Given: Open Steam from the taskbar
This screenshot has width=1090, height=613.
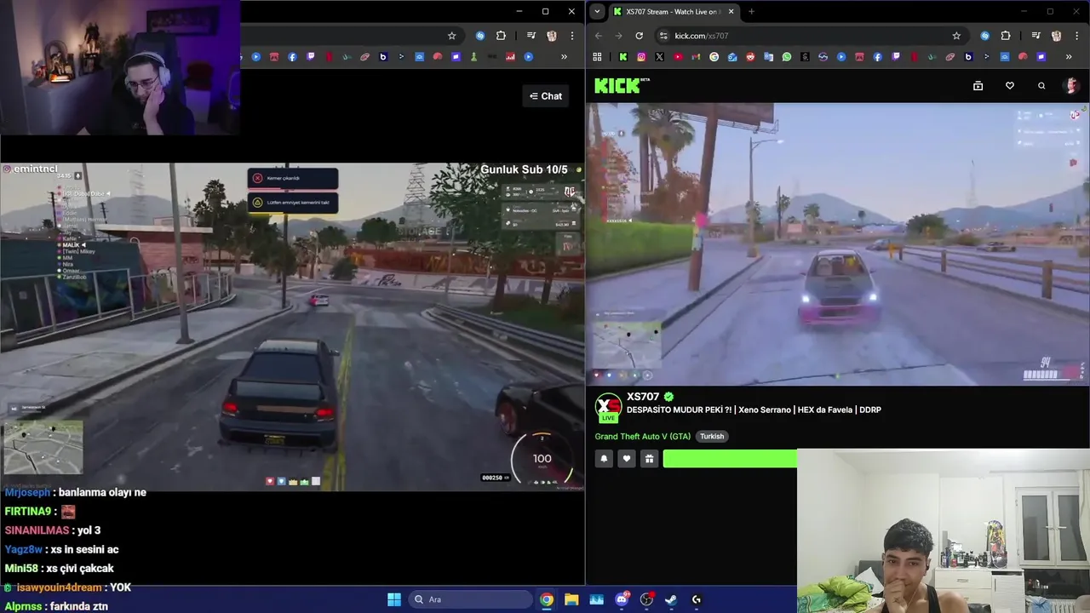Looking at the screenshot, I should coord(671,599).
